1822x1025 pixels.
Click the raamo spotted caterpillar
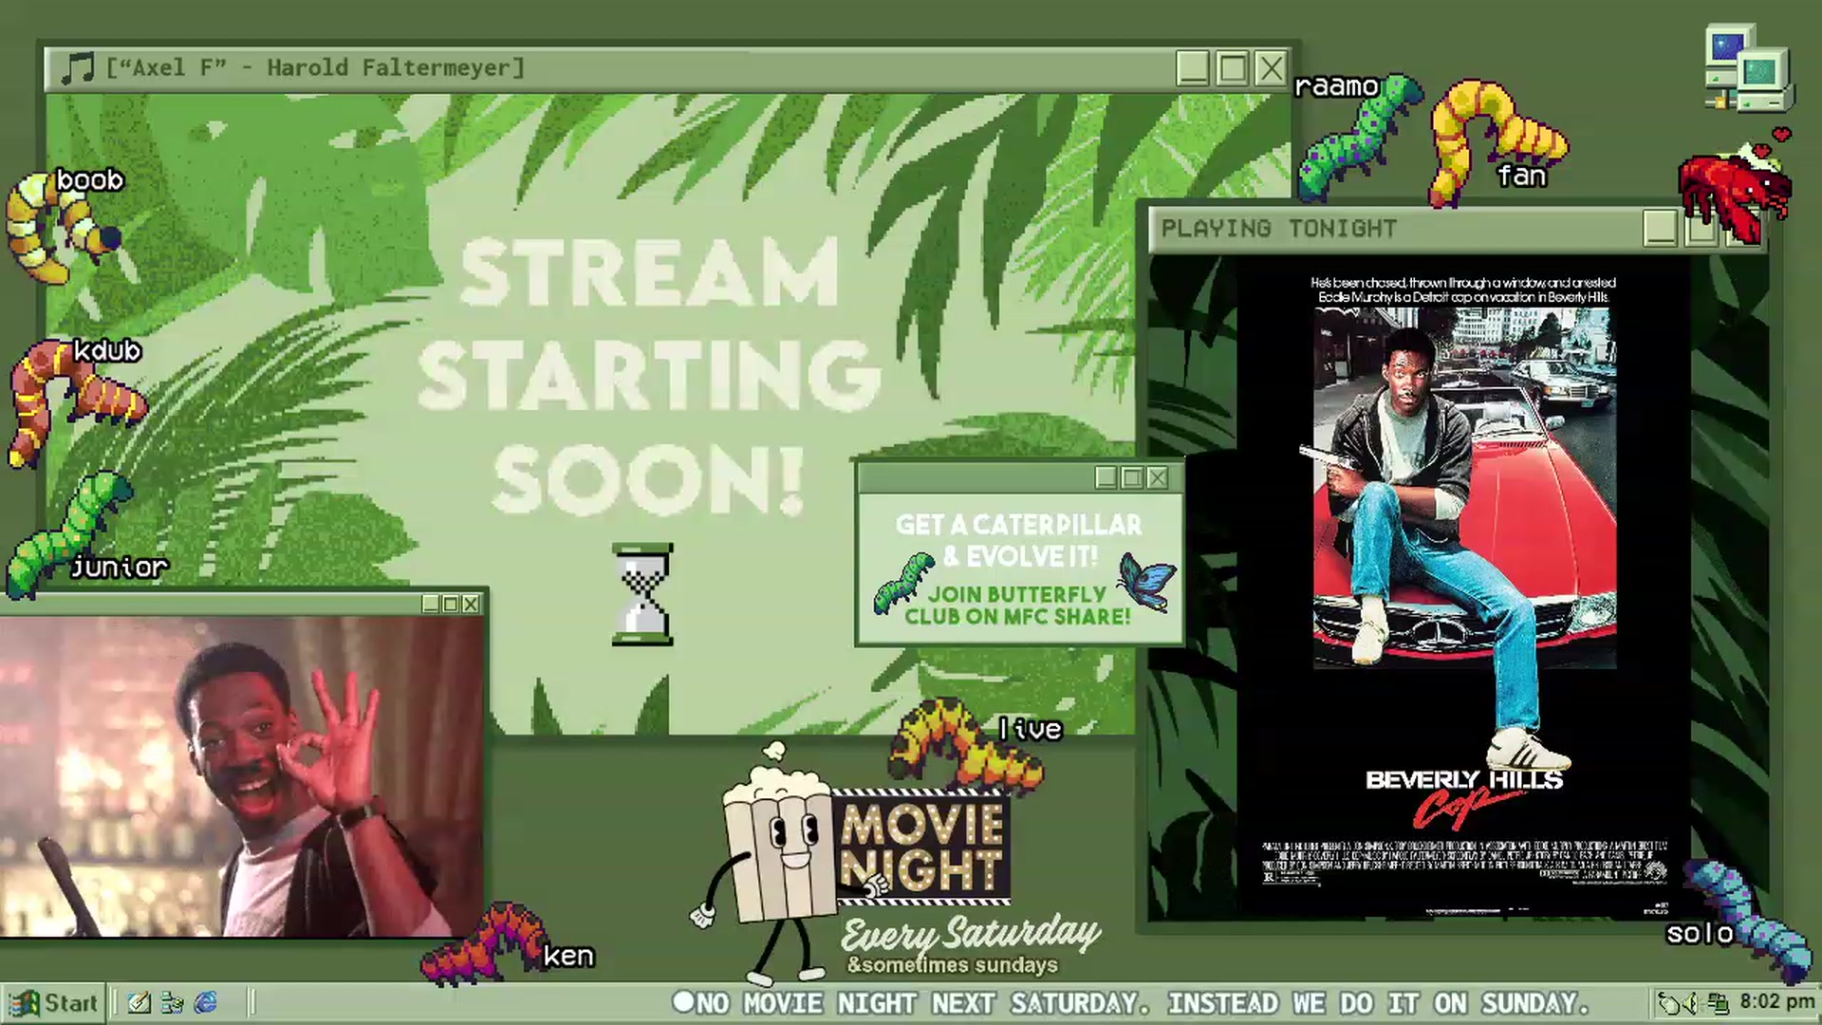(x=1359, y=139)
